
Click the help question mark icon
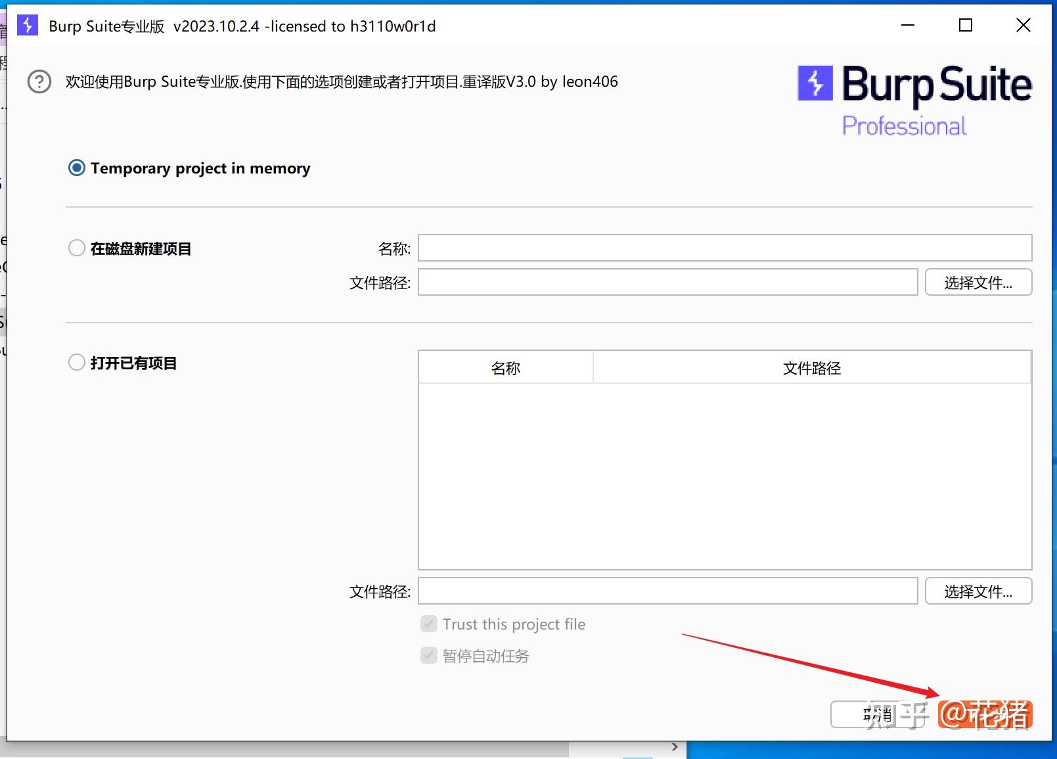click(x=39, y=82)
